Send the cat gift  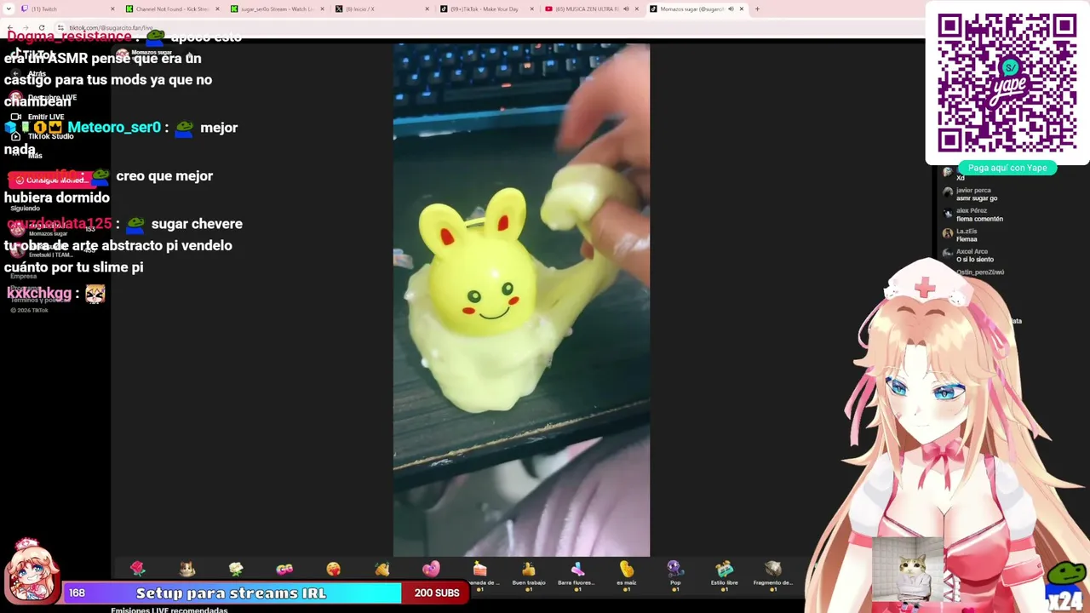pos(187,570)
